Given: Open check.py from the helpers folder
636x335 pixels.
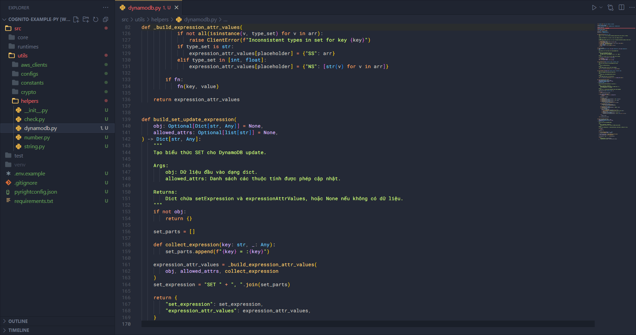Looking at the screenshot, I should tap(34, 119).
